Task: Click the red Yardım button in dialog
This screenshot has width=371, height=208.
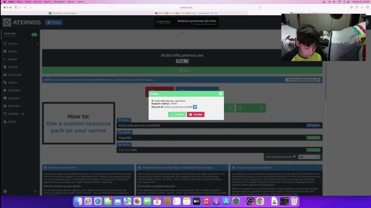Action: tap(196, 114)
